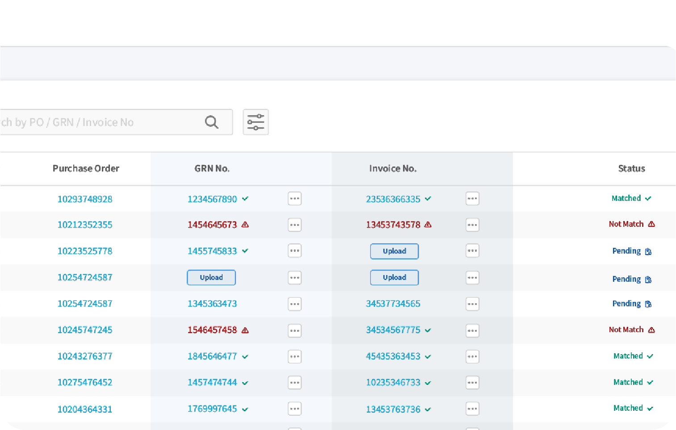Open GRN number 1457474744
Image resolution: width=676 pixels, height=430 pixels.
pos(212,383)
